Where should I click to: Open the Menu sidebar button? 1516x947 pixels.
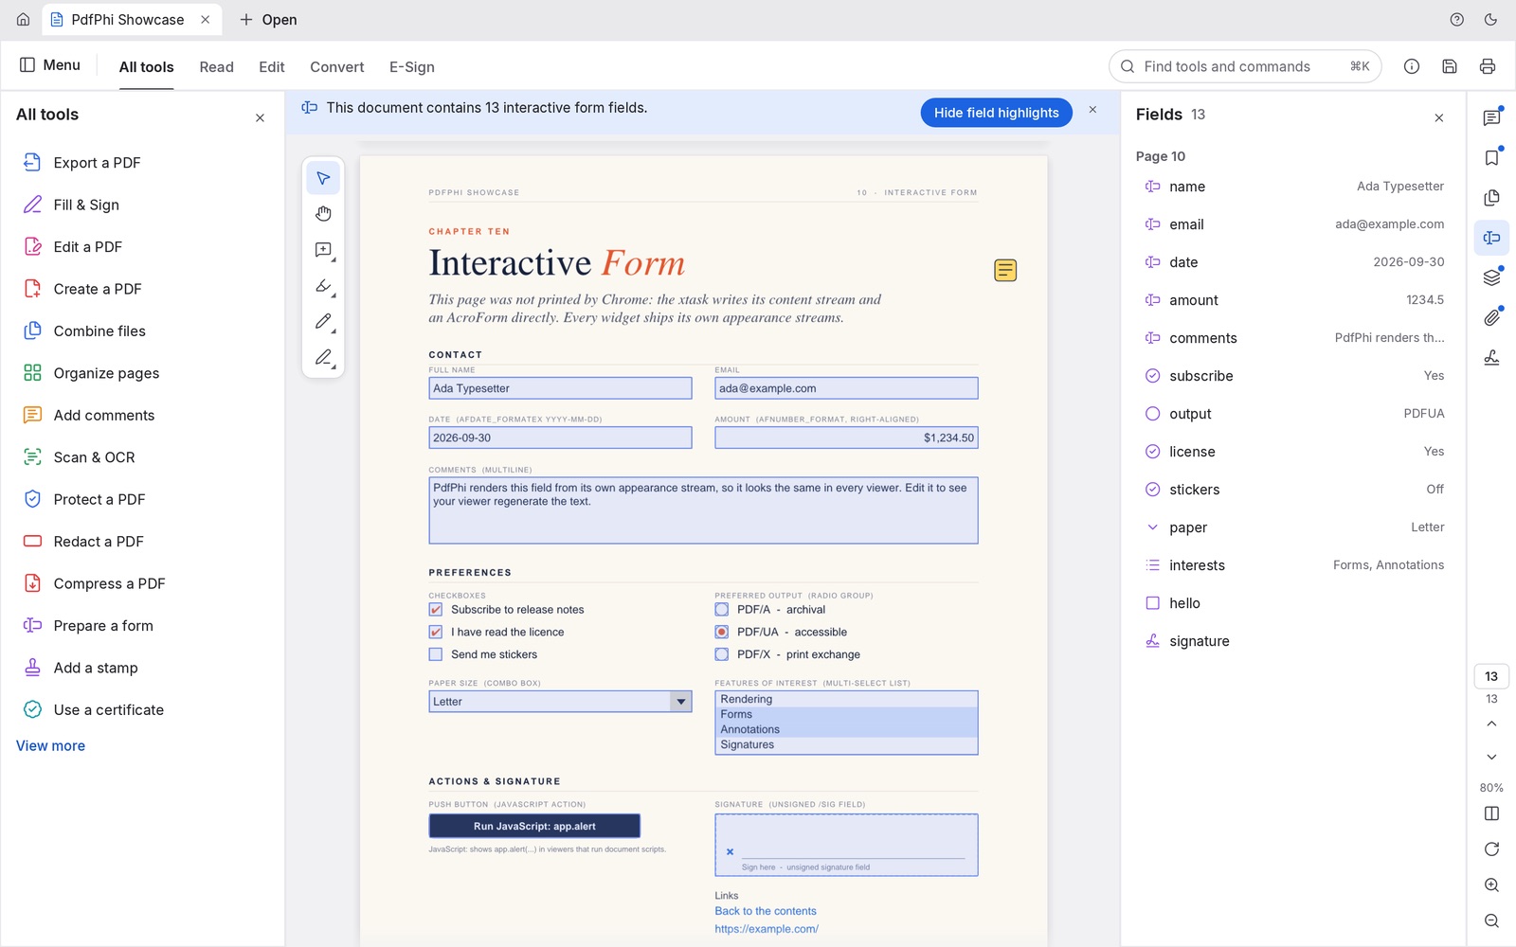pyautogui.click(x=50, y=65)
